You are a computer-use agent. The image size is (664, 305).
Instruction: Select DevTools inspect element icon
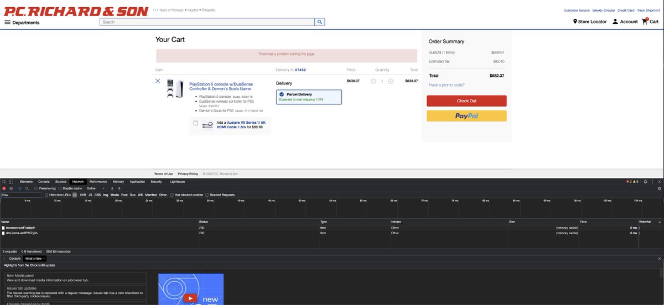pos(3,181)
